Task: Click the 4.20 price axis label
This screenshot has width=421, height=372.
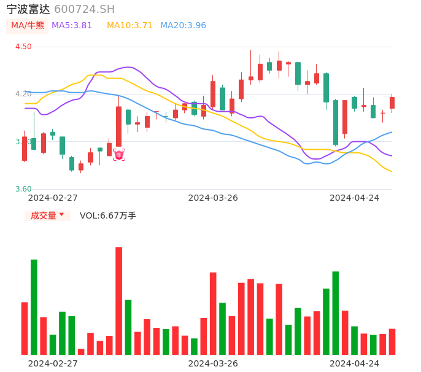Action: (23, 94)
